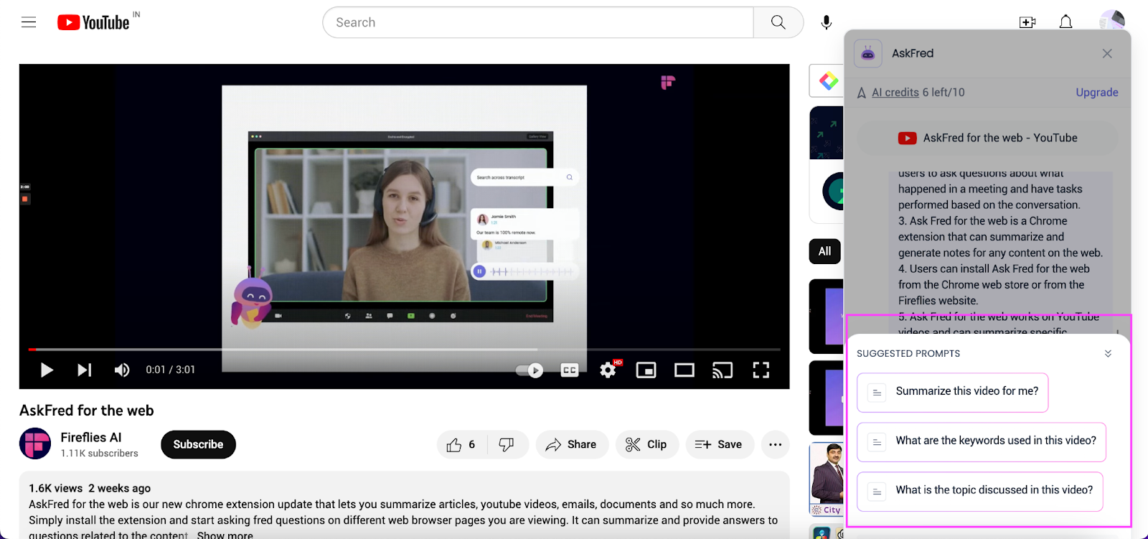
Task: Save the video to a playlist
Action: [719, 445]
